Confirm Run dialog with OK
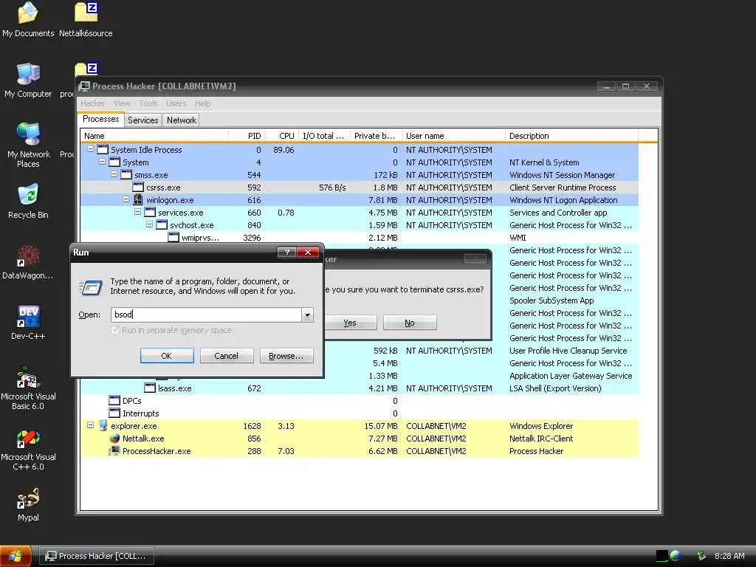The height and width of the screenshot is (567, 756). (166, 356)
